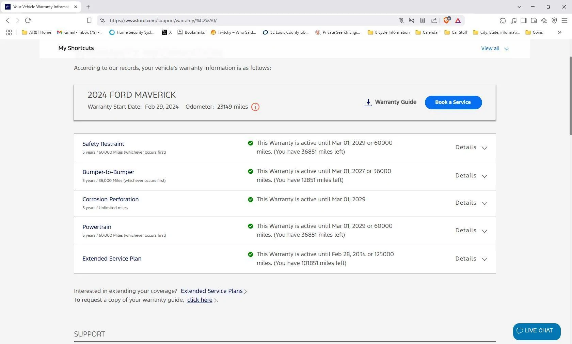Image resolution: width=572 pixels, height=344 pixels.
Task: Open the apps grid in bookmarks bar
Action: (9, 32)
